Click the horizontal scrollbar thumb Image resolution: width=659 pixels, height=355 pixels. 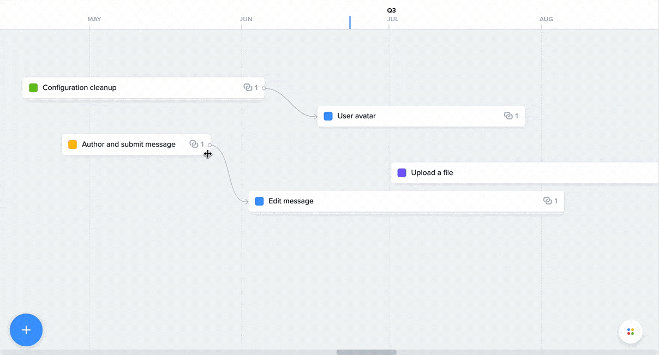tap(366, 352)
